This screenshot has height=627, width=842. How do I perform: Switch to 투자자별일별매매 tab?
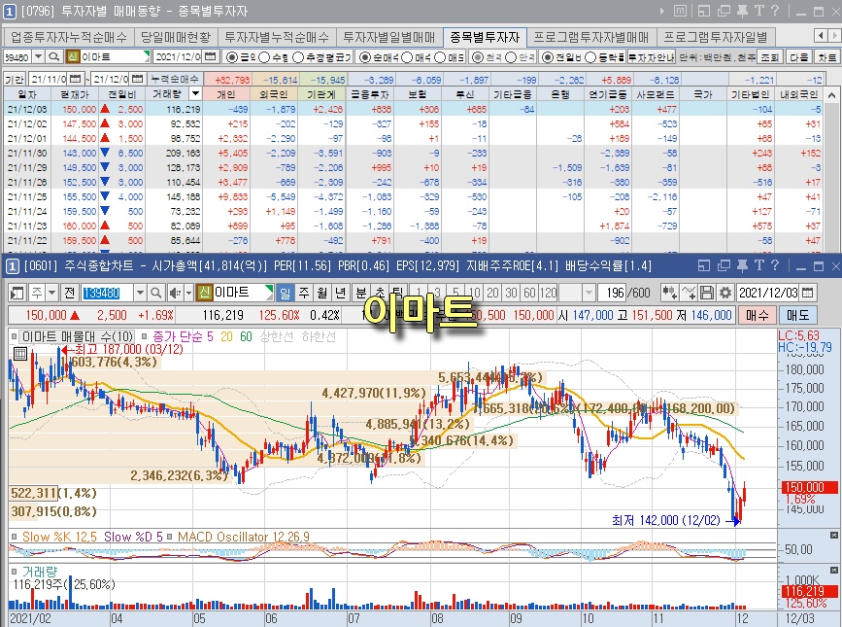point(388,37)
